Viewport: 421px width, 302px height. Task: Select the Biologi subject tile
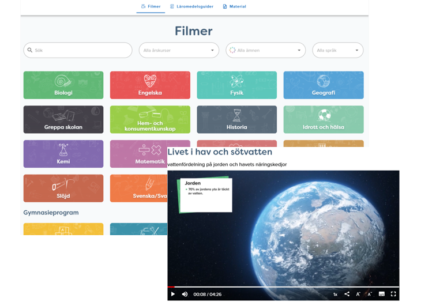[x=63, y=85]
